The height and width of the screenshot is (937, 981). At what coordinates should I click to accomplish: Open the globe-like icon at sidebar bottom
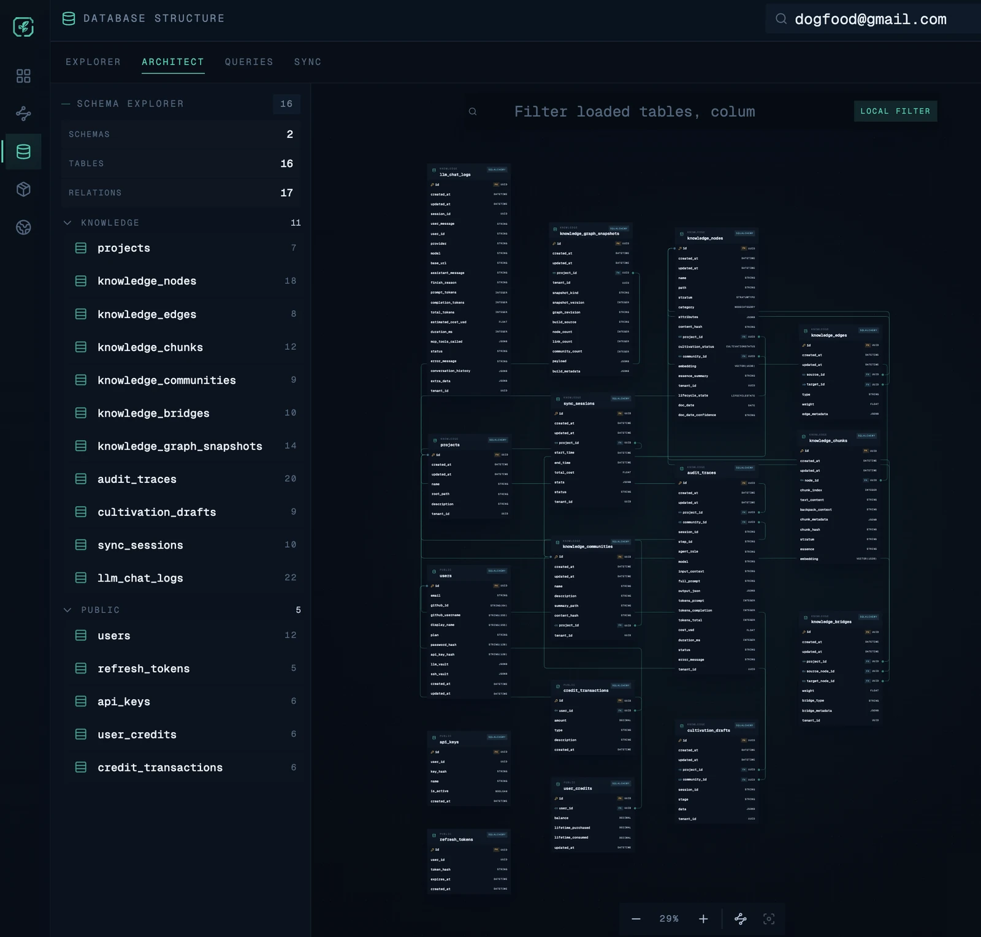(23, 227)
